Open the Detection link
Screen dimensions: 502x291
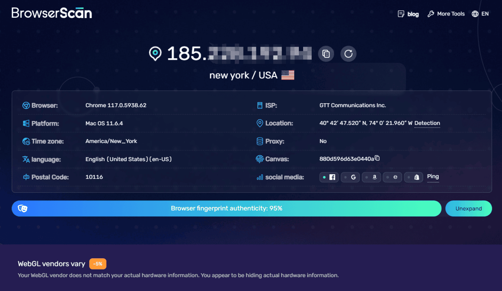tap(427, 123)
